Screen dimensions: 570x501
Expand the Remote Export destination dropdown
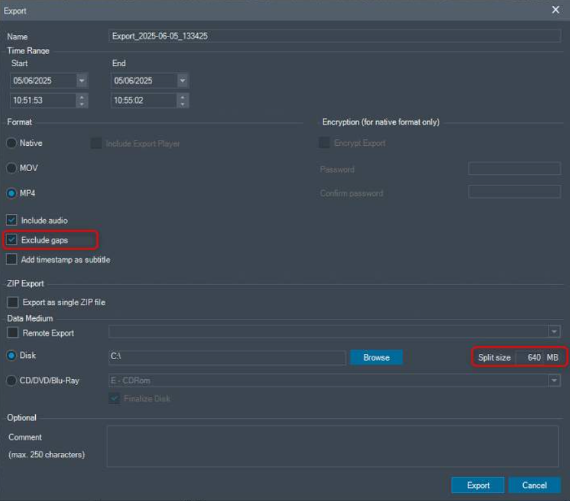554,332
